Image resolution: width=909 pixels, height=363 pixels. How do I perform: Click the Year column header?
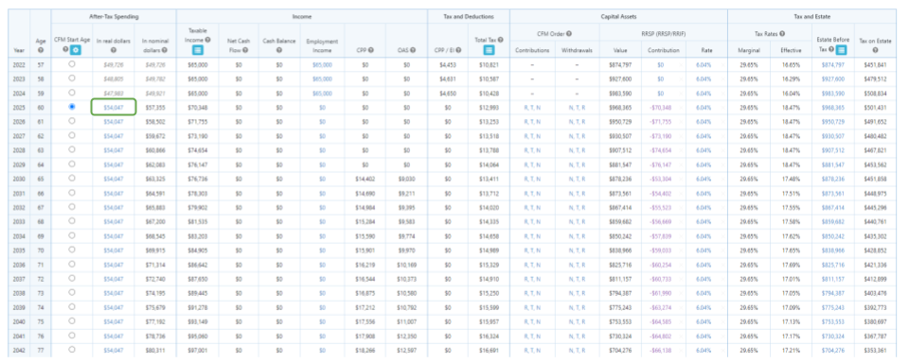click(x=20, y=50)
